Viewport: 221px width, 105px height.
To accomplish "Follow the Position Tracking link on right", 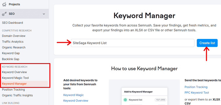I will (x=196, y=87).
